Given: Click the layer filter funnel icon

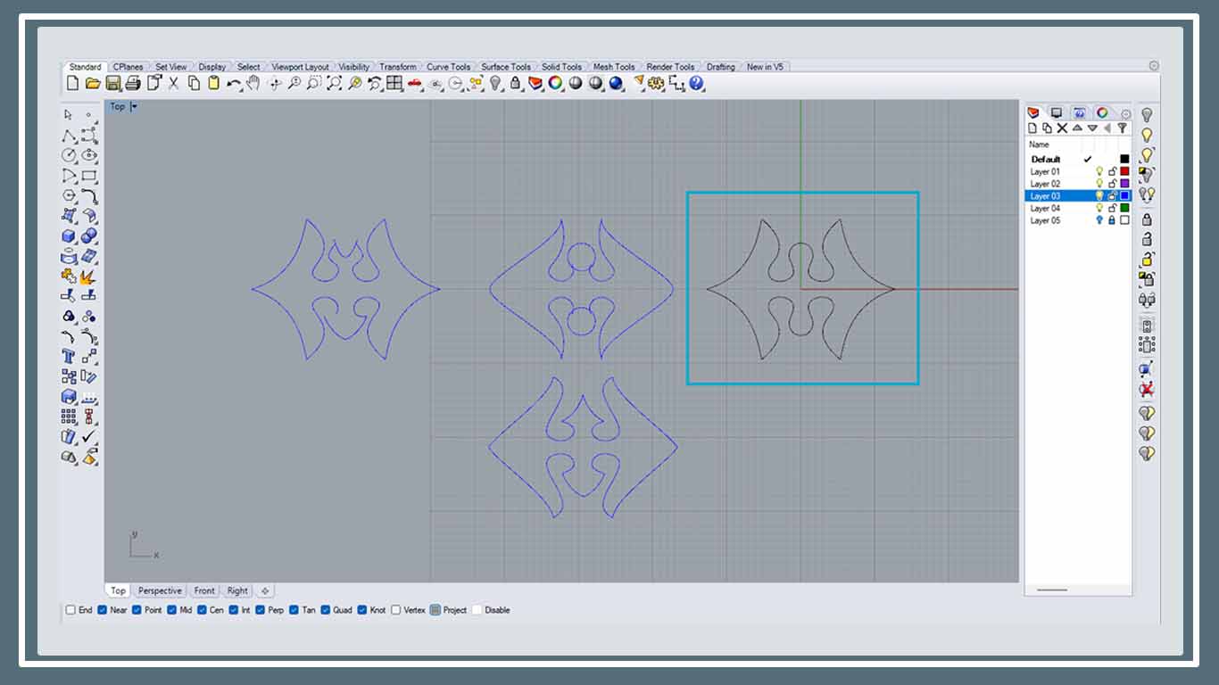Looking at the screenshot, I should 1122,128.
